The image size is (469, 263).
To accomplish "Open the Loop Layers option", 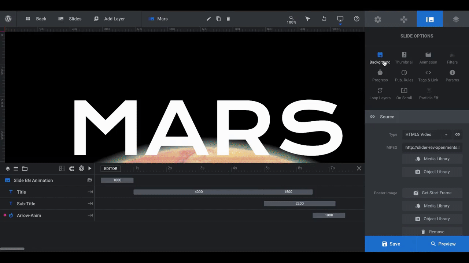I will pos(380,94).
